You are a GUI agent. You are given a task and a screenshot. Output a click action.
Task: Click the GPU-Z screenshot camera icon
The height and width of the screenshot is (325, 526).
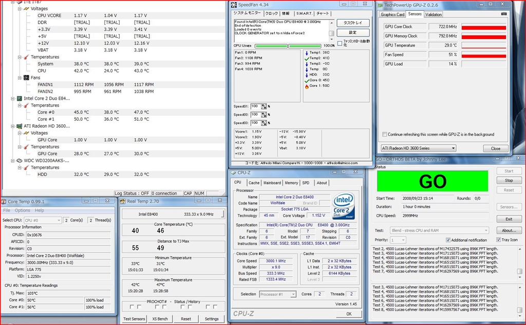[x=504, y=14]
